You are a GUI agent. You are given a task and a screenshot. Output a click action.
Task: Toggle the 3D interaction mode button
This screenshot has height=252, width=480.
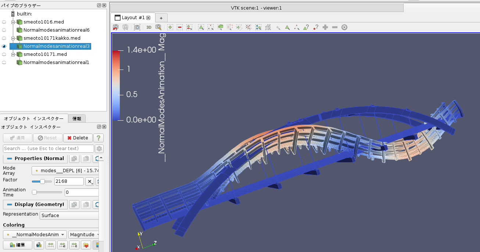coord(149,27)
